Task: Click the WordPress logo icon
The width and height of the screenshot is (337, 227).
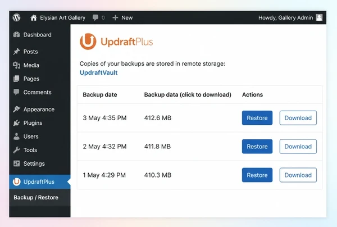Action: click(x=16, y=17)
